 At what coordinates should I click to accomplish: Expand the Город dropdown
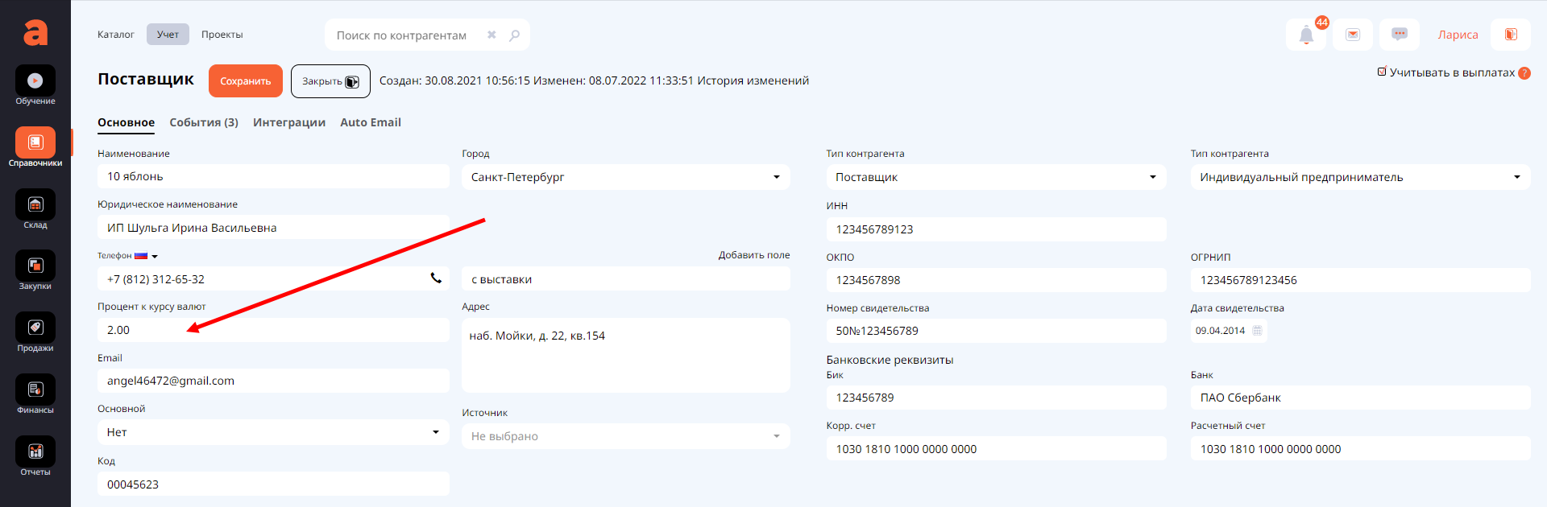click(625, 177)
